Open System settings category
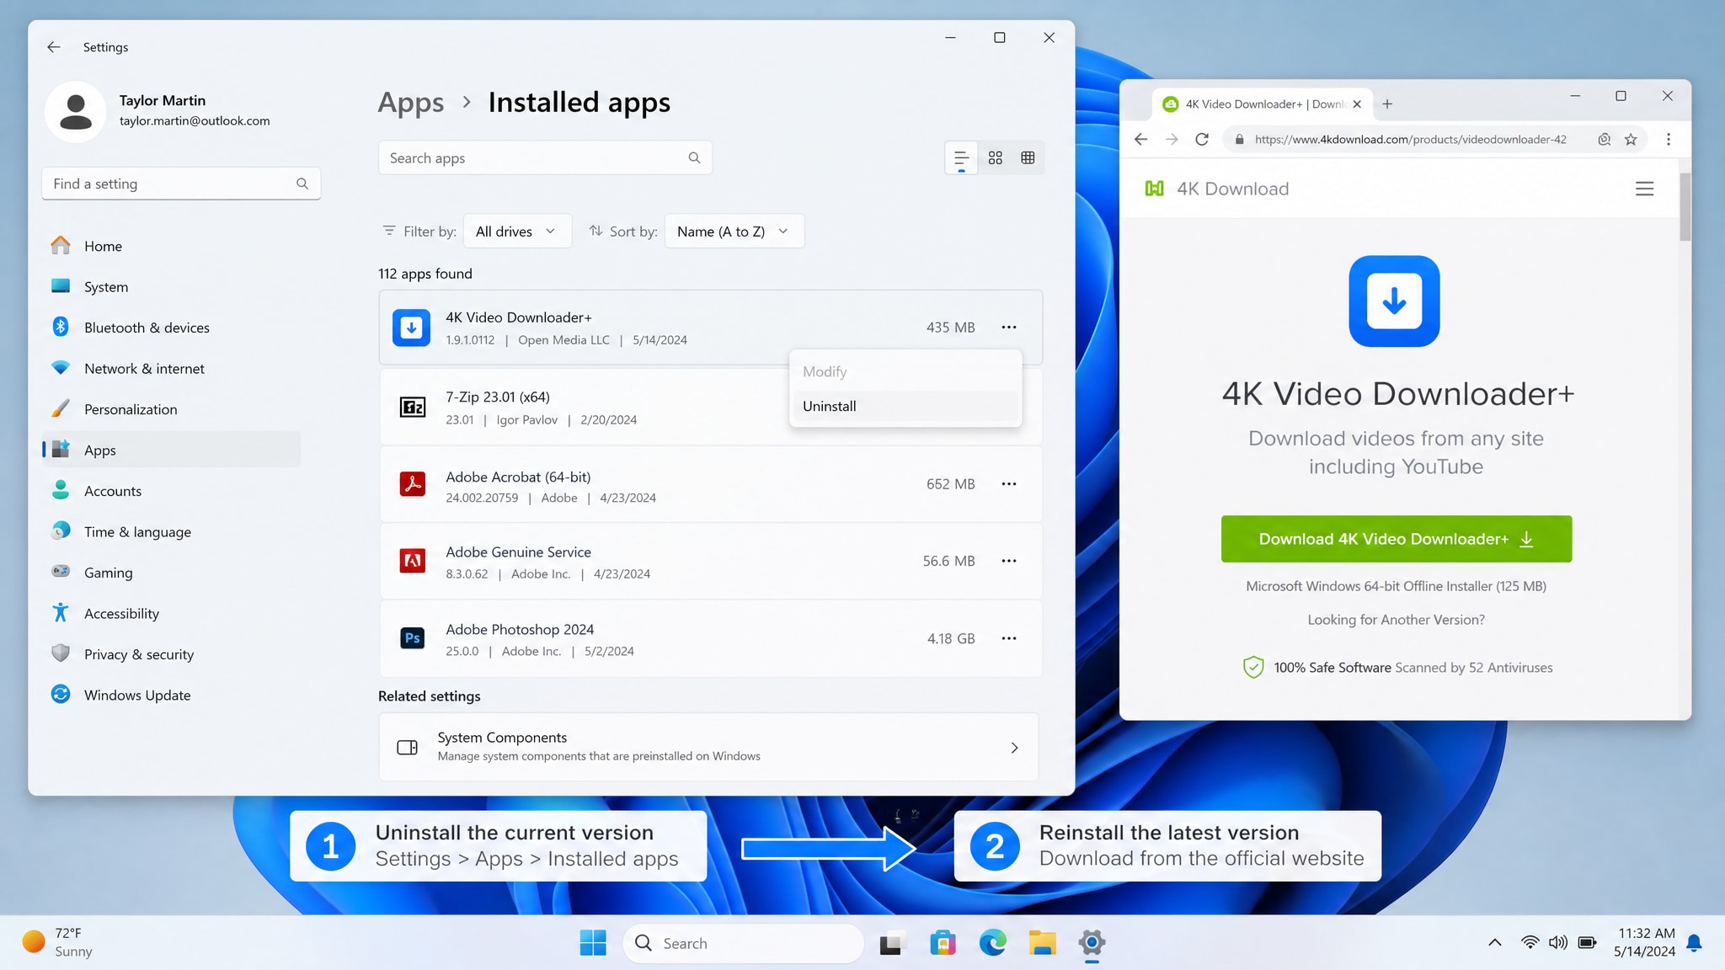1725x970 pixels. tap(171, 287)
